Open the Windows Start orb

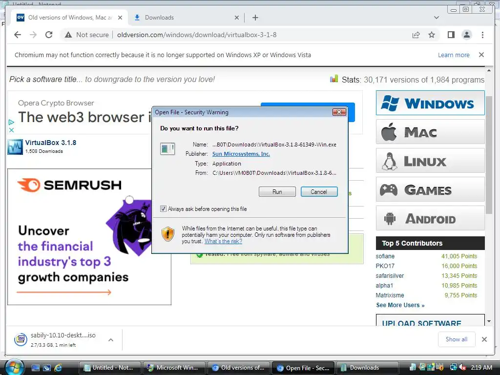pos(14,367)
